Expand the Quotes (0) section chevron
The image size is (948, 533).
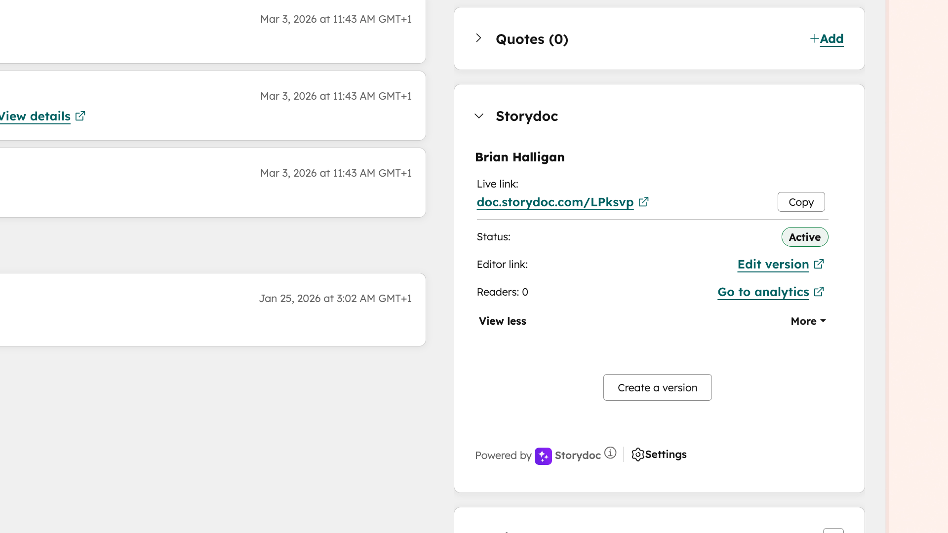(x=478, y=38)
